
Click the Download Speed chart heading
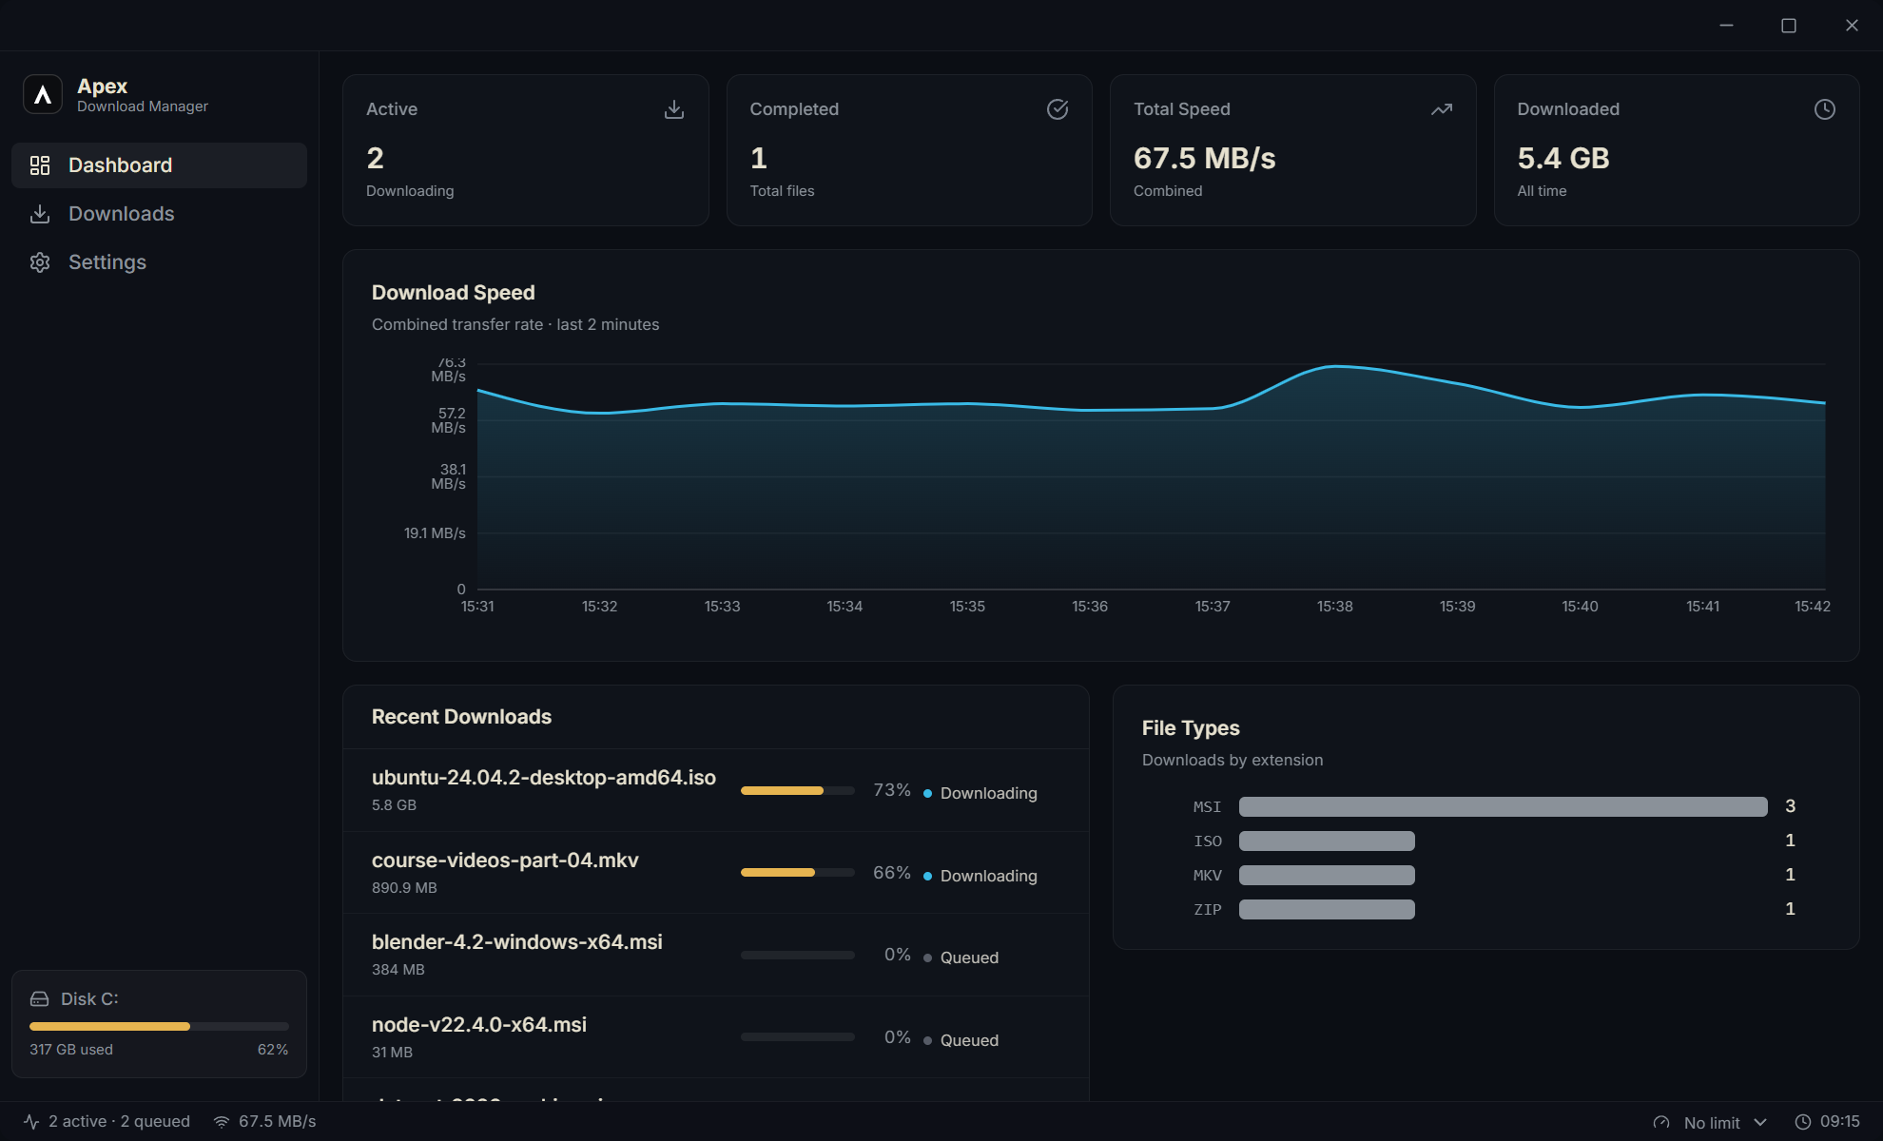click(454, 293)
